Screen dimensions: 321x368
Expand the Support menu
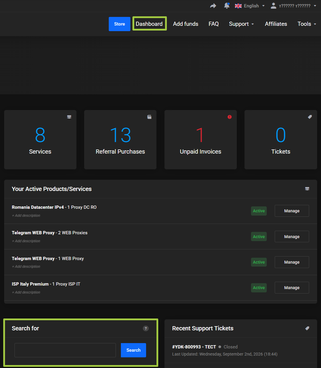241,24
